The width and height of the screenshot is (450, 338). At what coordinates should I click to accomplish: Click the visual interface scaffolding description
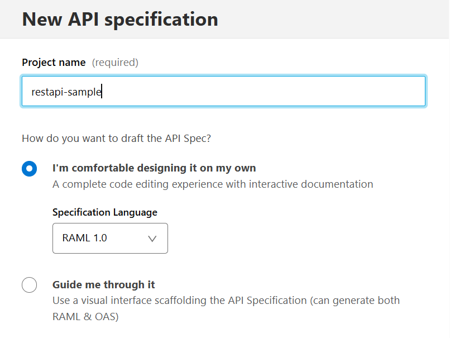point(226,300)
